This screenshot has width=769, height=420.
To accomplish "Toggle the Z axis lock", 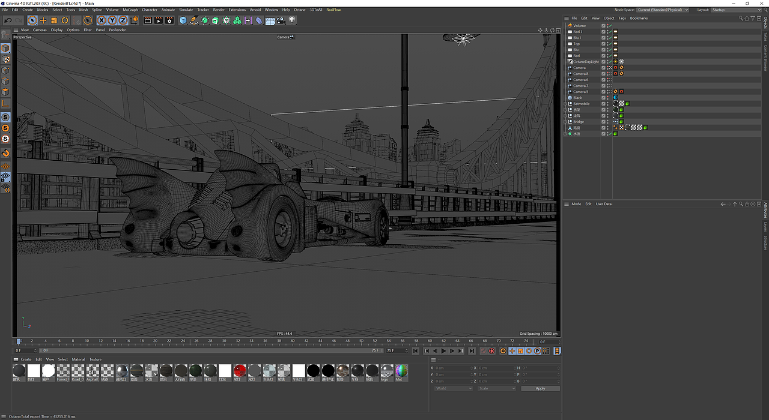I will (123, 20).
